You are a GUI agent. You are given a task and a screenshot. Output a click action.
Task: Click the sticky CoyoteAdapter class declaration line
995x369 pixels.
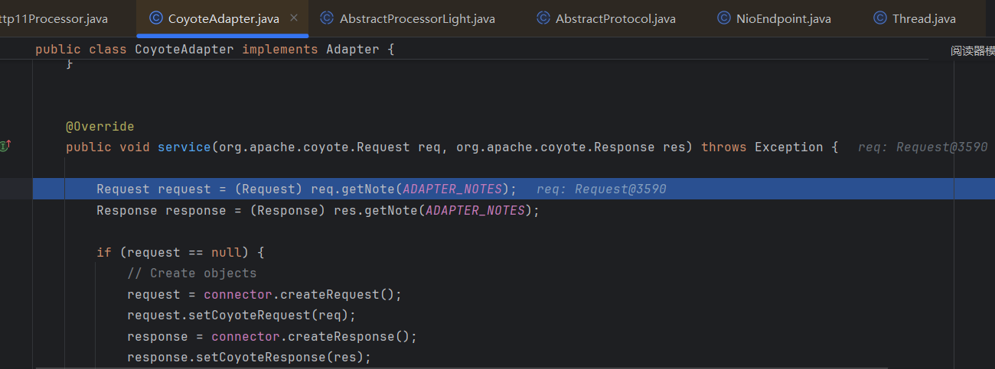coord(214,49)
